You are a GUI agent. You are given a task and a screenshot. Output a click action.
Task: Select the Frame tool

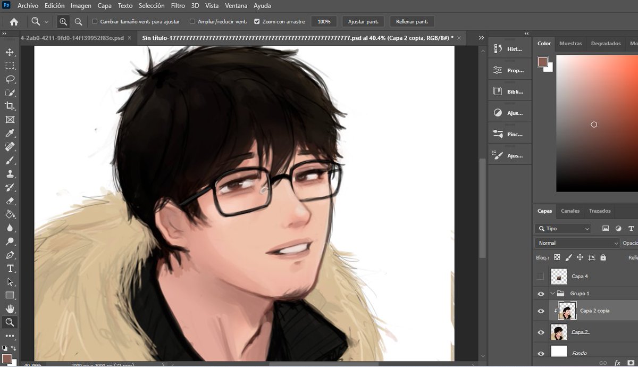(10, 120)
